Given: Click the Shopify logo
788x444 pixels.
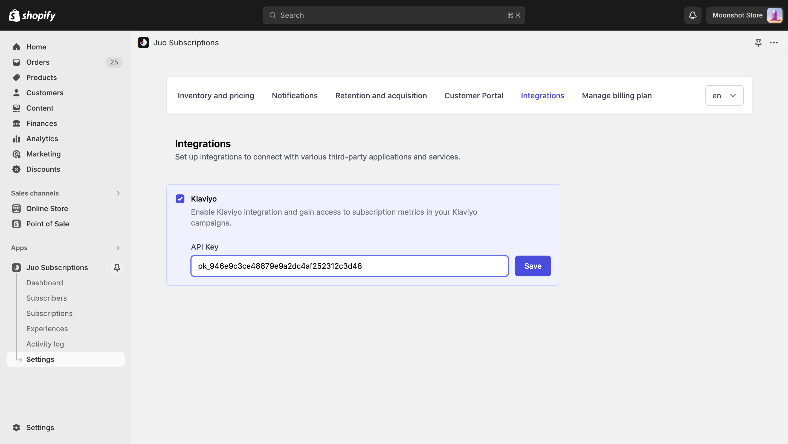Looking at the screenshot, I should (x=32, y=15).
